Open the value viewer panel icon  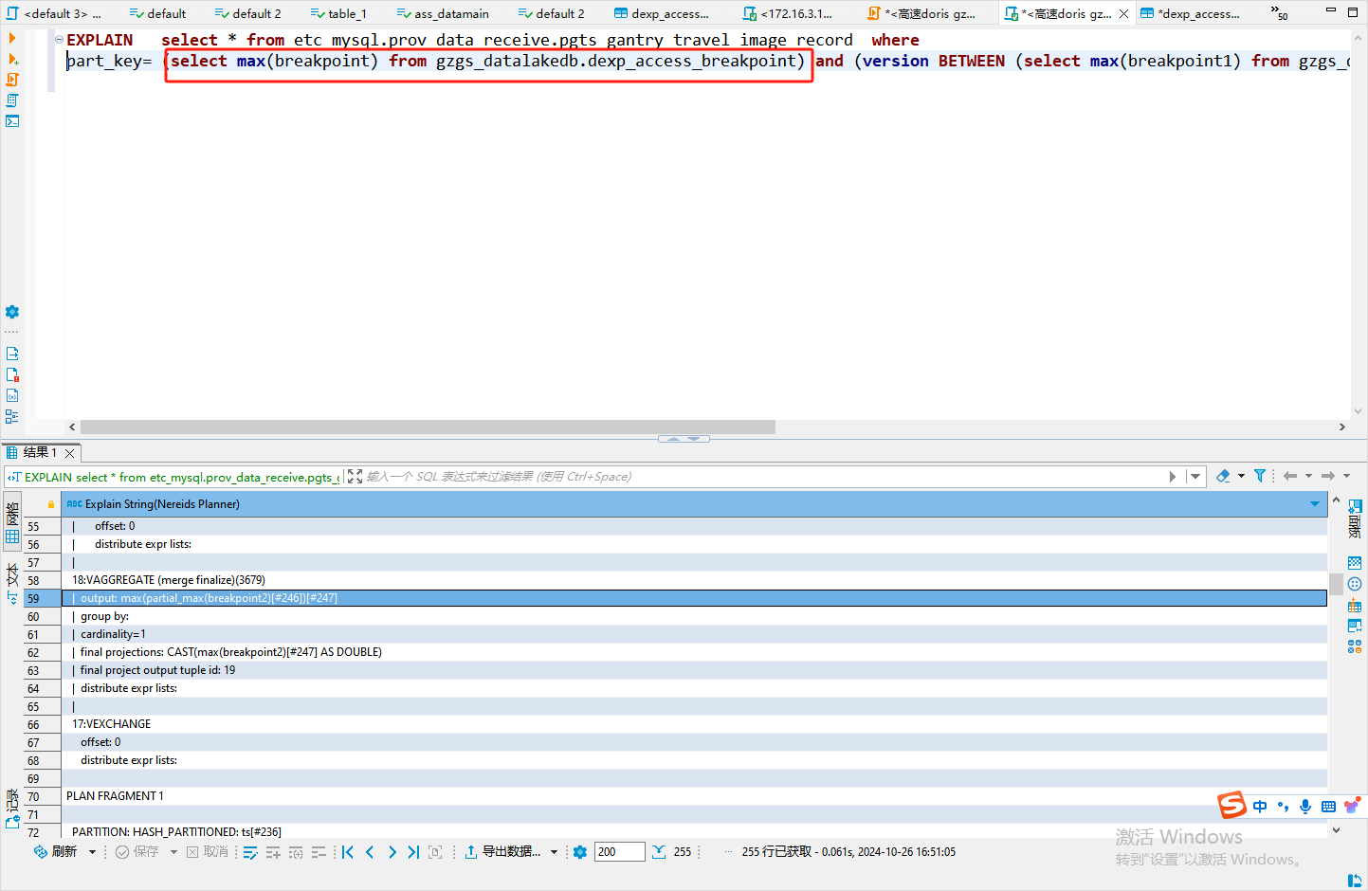click(1355, 563)
